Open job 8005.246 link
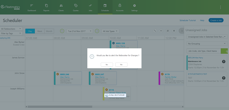The height and width of the screenshot is (110, 229). pyautogui.click(x=65, y=74)
